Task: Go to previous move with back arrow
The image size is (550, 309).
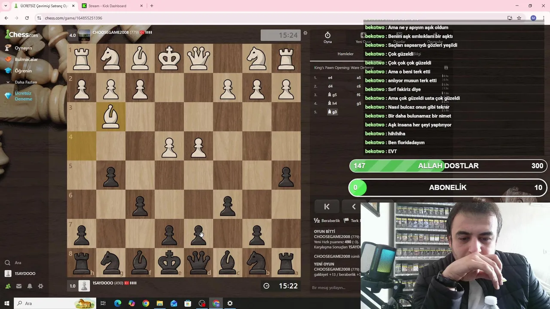Action: pos(353,206)
